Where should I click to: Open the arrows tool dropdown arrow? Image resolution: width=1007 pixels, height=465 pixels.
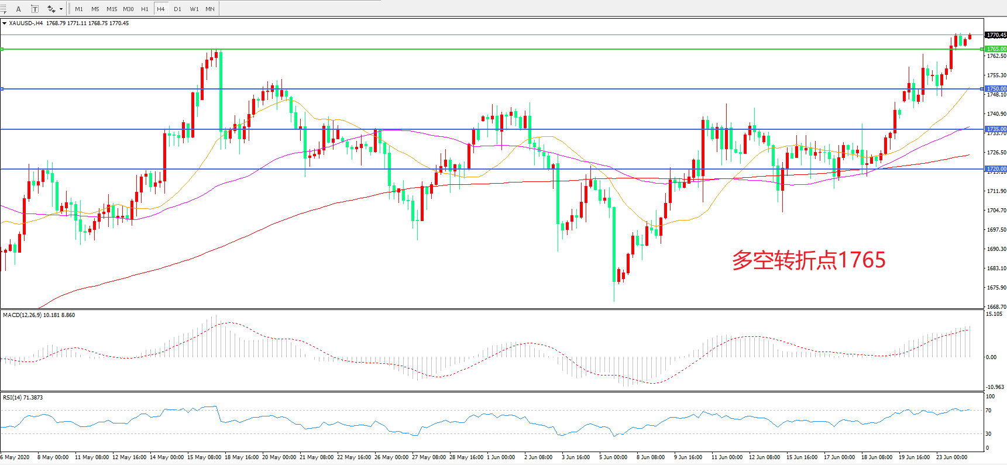click(61, 9)
